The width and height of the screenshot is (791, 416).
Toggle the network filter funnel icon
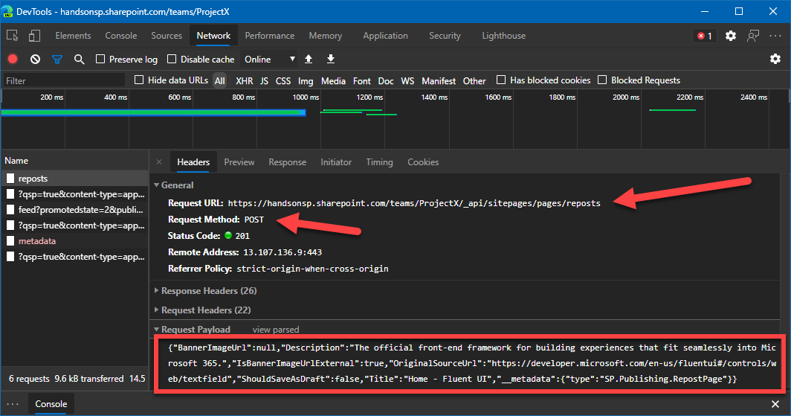(56, 60)
